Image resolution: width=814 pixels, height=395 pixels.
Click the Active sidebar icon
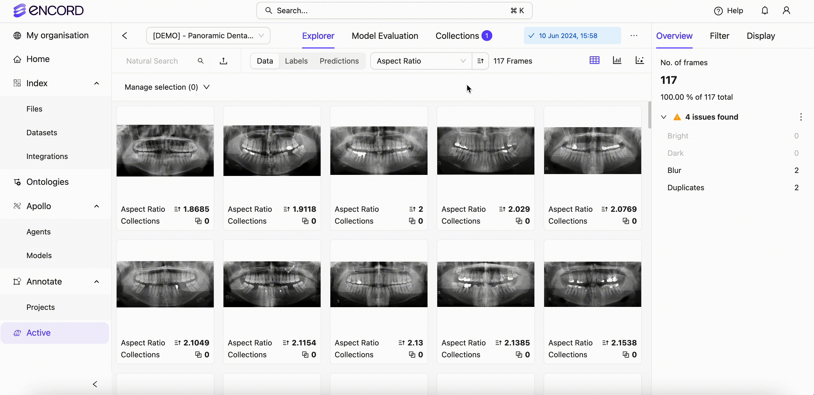tap(17, 333)
